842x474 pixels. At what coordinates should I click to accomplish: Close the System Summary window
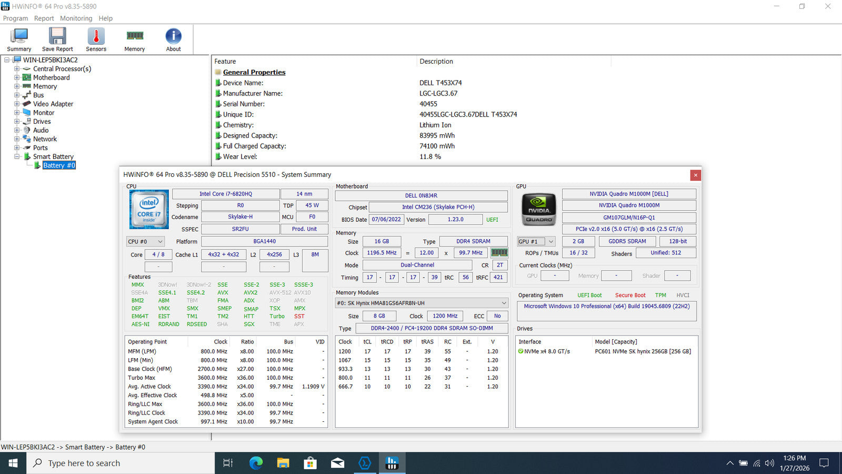click(695, 175)
